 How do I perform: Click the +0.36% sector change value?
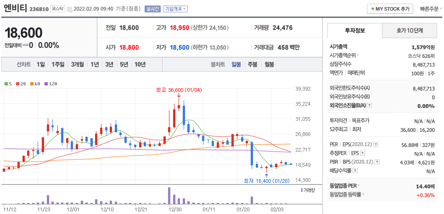(426, 195)
